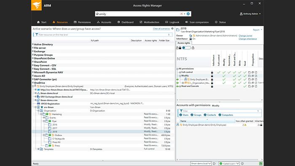This screenshot has height=166, width=295.
Task: Click the filter funnel icon in Accounts with permissions
Action: pos(181,111)
